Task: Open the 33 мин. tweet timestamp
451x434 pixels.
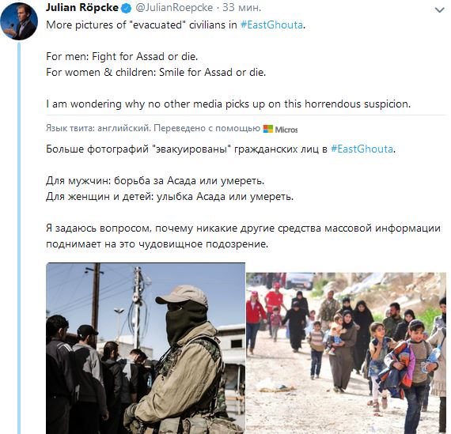Action: pyautogui.click(x=241, y=8)
